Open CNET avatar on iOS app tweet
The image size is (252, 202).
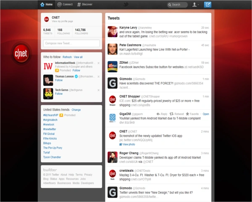tap(112, 136)
